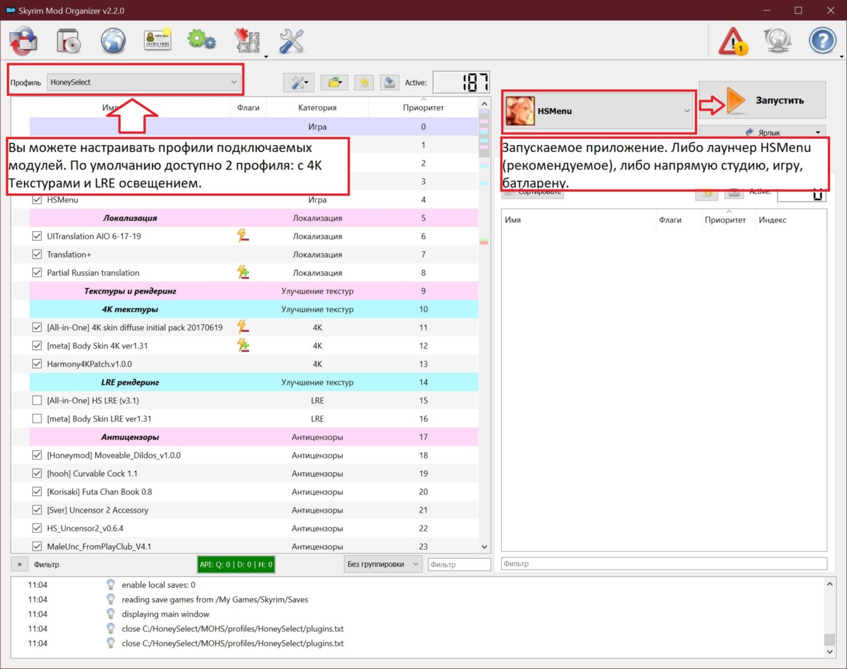
Task: Open the Ярлык shortcut dropdown
Action: point(762,132)
